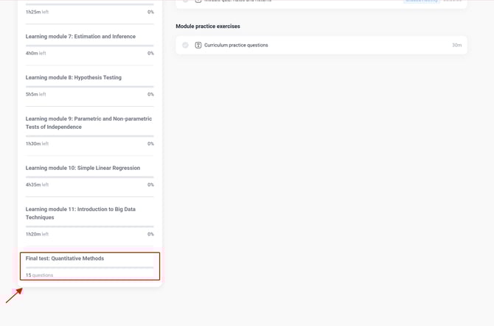Open Curriculum practice questions exercise
Image resolution: width=494 pixels, height=326 pixels.
pyautogui.click(x=236, y=46)
